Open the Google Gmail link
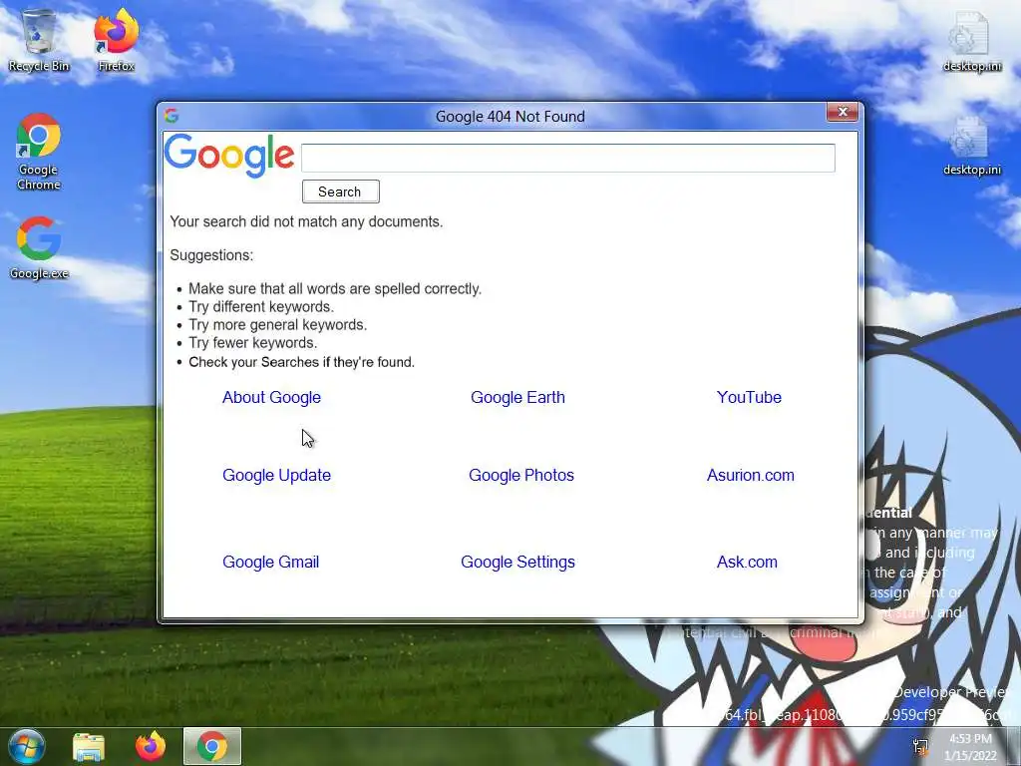The height and width of the screenshot is (766, 1021). (271, 563)
